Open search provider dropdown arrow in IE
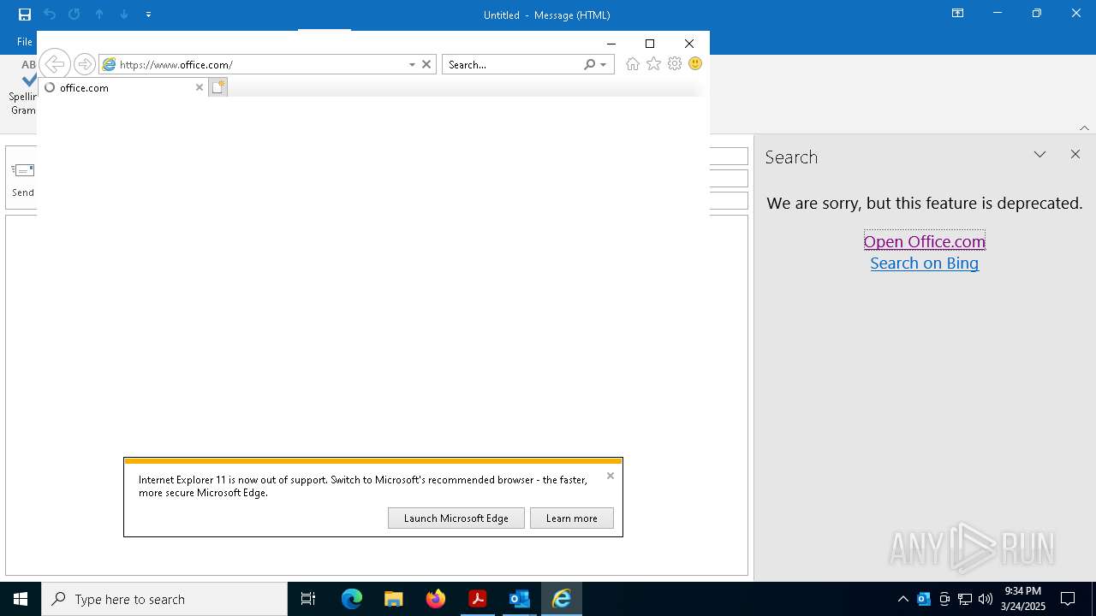This screenshot has height=616, width=1096. tap(604, 64)
